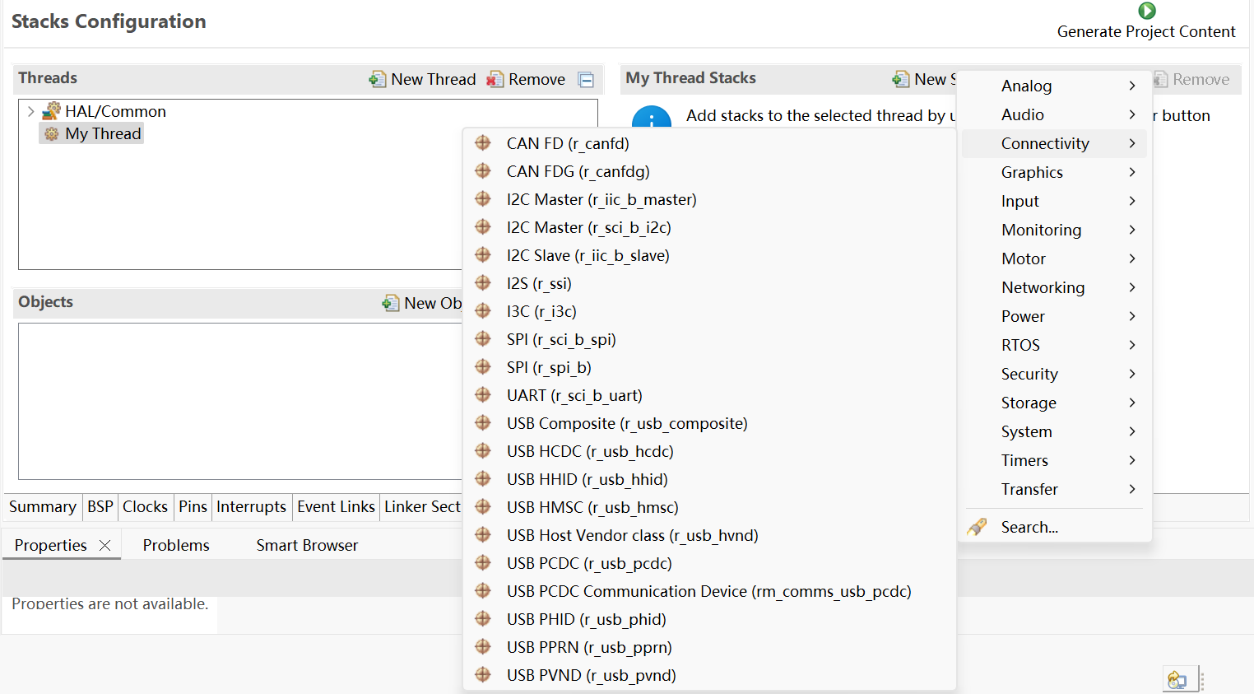Open the BSP tab
Image resolution: width=1254 pixels, height=694 pixels.
click(100, 506)
